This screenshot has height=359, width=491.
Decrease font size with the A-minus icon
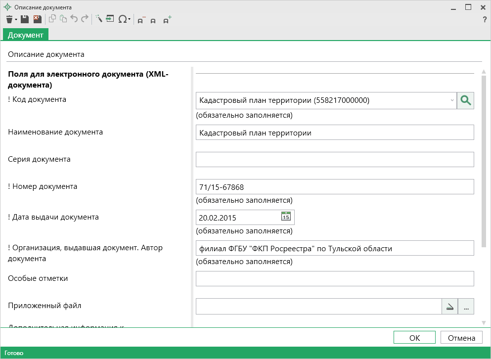141,20
